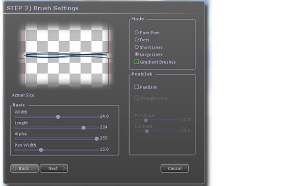Screen dimensions: 306x186
Task: Go back with the Back button
Action: pos(24,168)
